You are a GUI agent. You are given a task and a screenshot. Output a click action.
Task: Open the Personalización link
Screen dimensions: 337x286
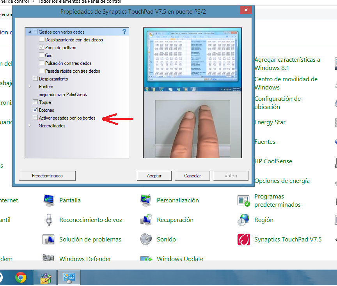coord(178,200)
